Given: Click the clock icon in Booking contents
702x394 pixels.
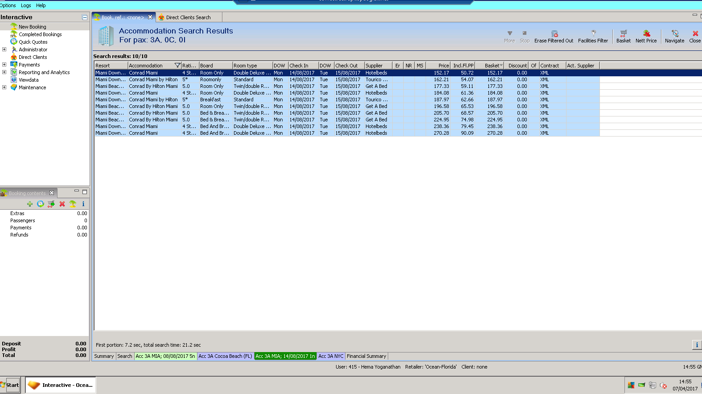Looking at the screenshot, I should point(41,204).
